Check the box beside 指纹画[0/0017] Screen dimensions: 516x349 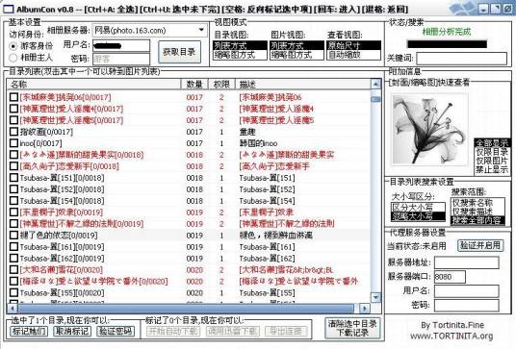click(13, 132)
